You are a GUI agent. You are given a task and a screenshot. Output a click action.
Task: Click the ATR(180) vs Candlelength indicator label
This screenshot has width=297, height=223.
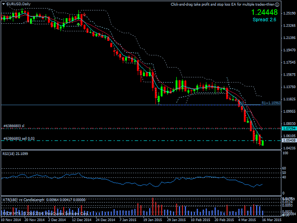[44, 200]
